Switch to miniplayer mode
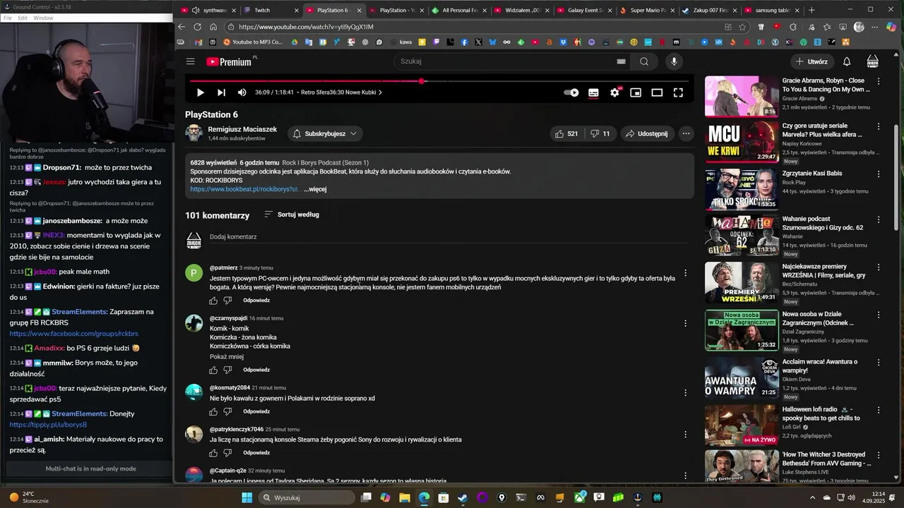This screenshot has height=508, width=904. pos(636,92)
